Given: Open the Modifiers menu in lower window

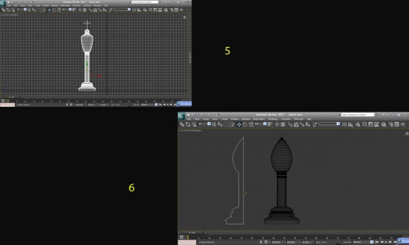Looking at the screenshot, I should click(x=235, y=119).
